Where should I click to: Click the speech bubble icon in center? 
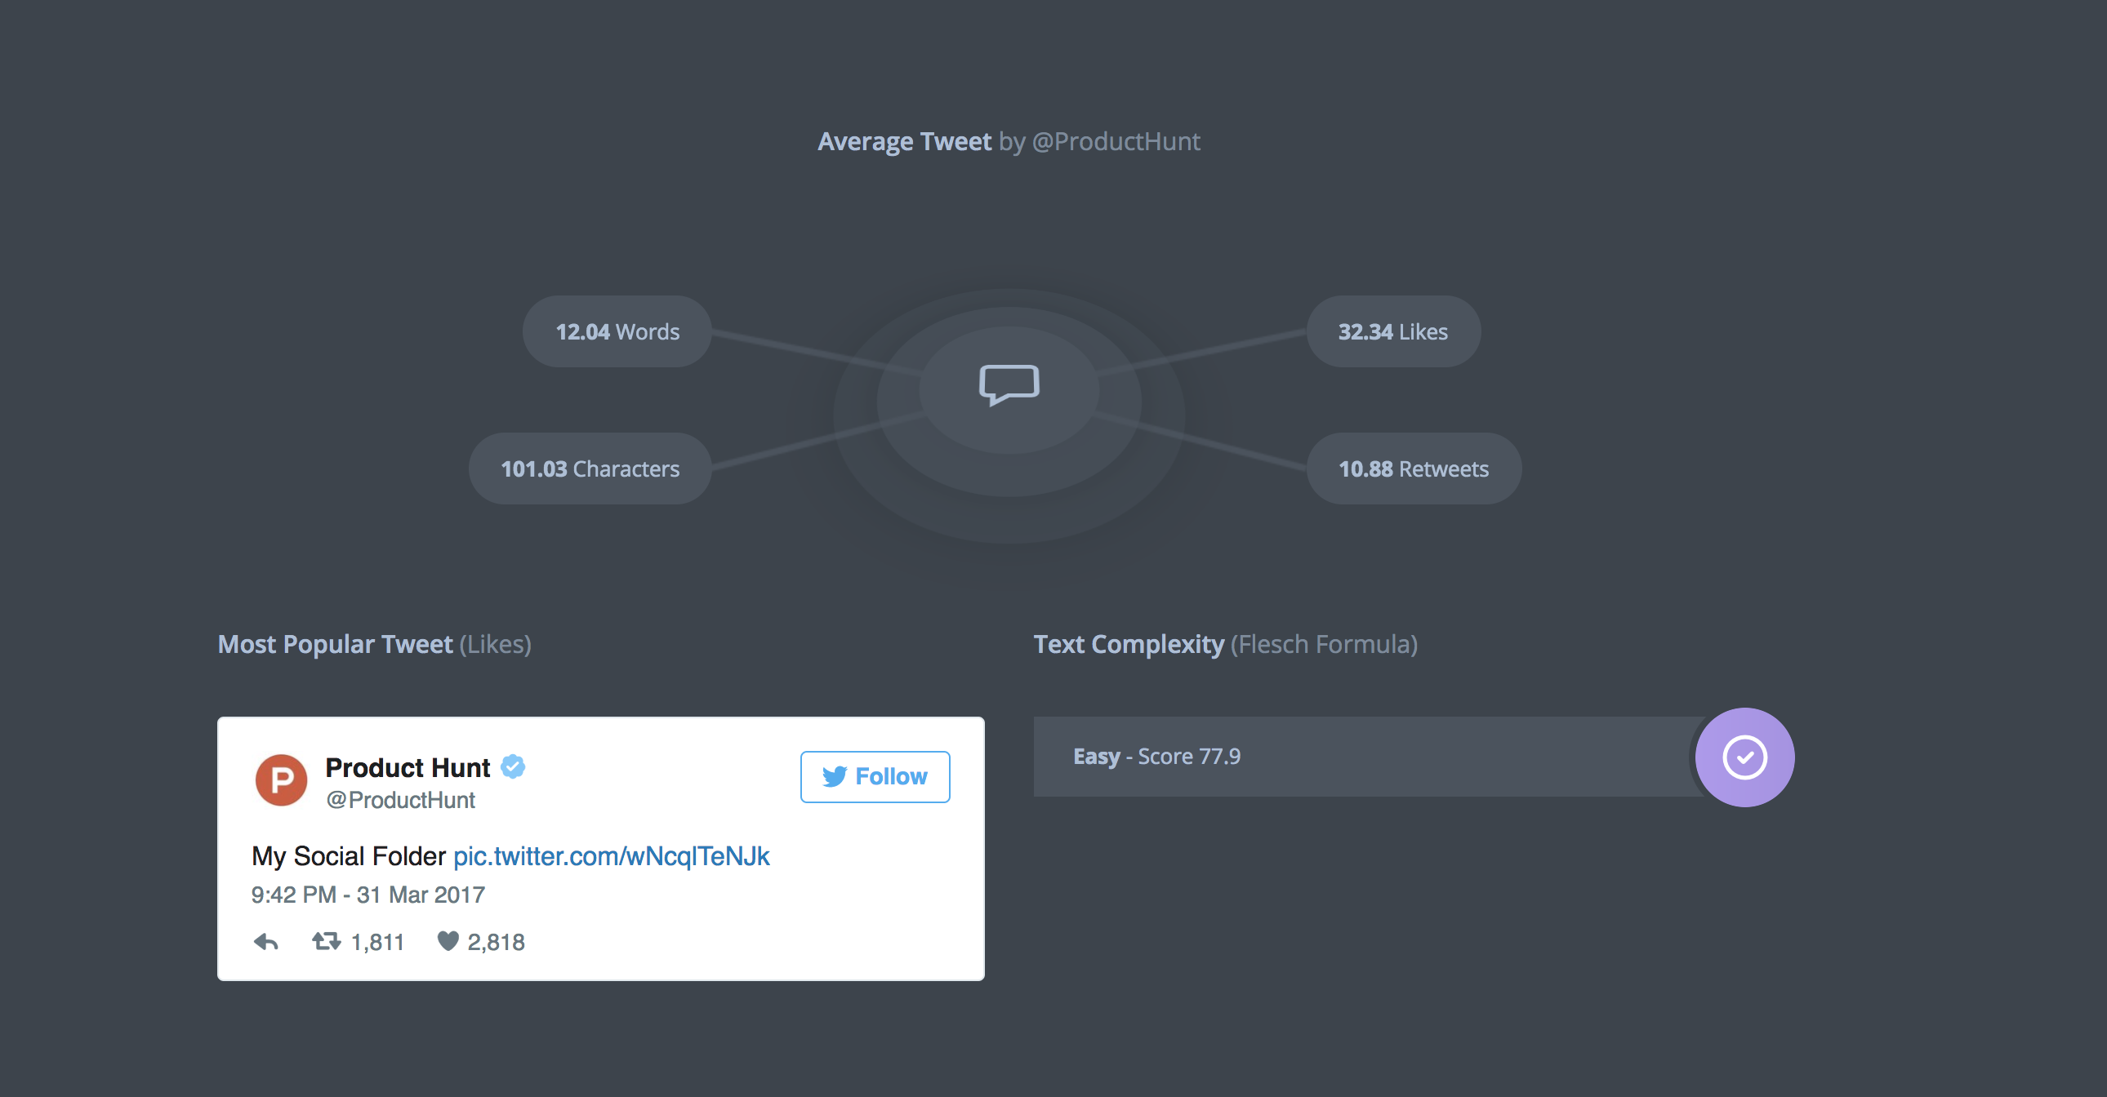1009,384
